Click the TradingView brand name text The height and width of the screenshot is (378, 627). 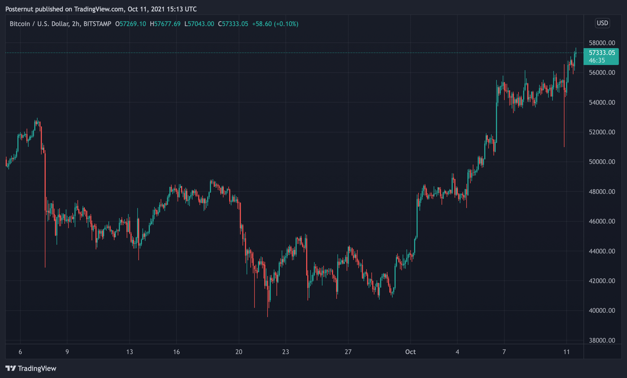pyautogui.click(x=37, y=368)
